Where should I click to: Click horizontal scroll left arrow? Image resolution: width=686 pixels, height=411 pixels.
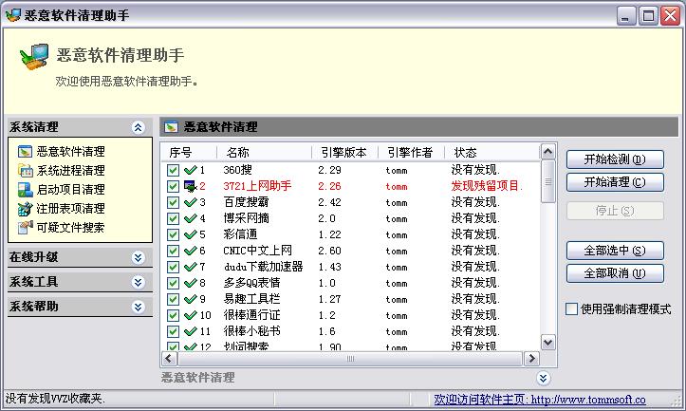click(169, 359)
